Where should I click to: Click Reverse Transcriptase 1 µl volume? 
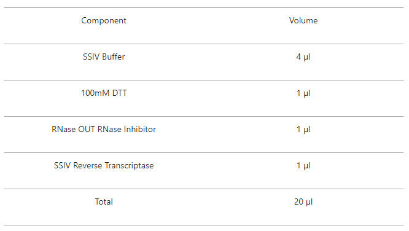pyautogui.click(x=303, y=166)
